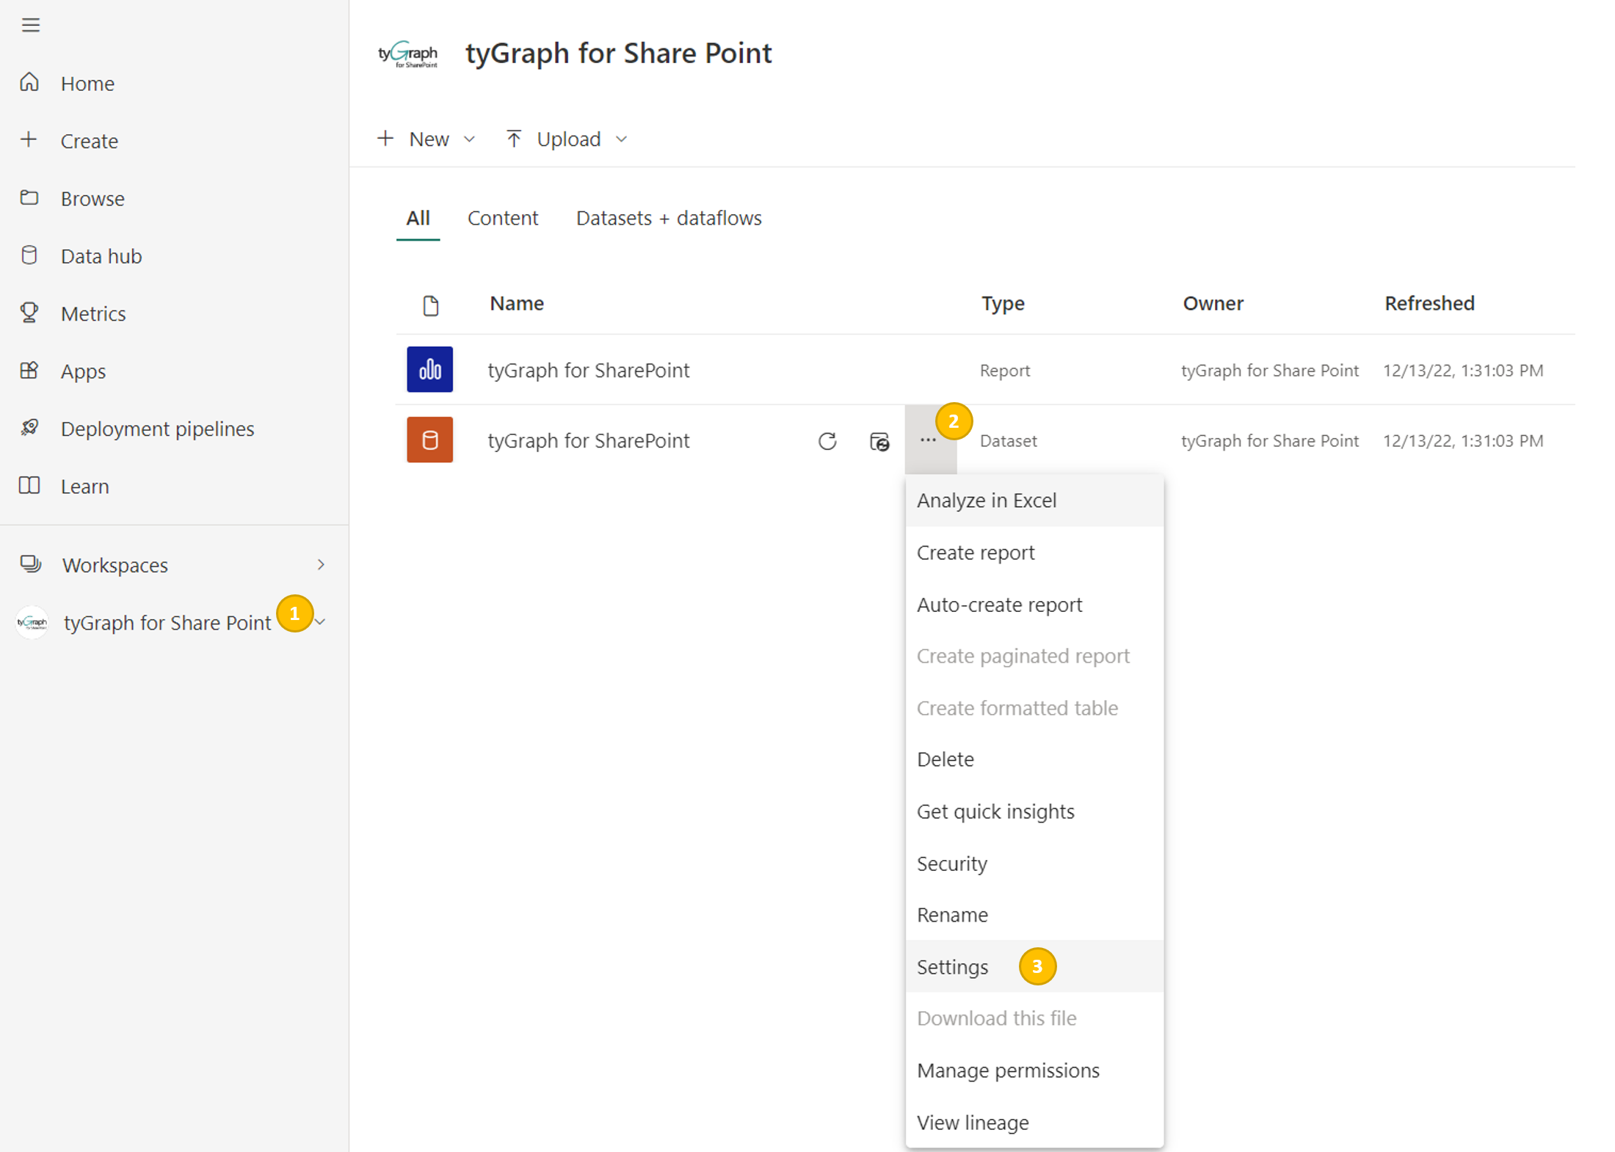Click the dataset More options ellipsis
Screen dimensions: 1615x1152
pos(927,440)
